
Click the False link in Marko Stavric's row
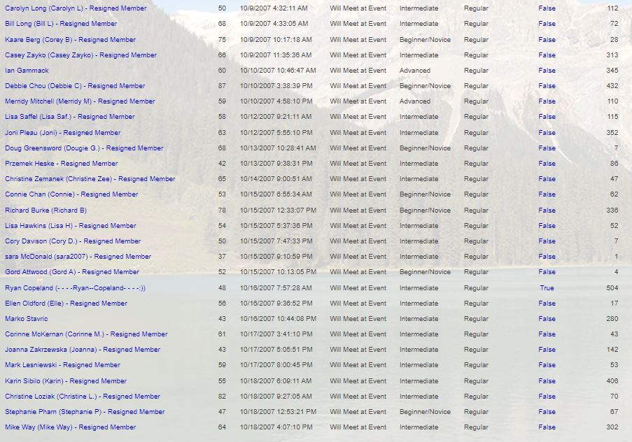pyautogui.click(x=547, y=319)
